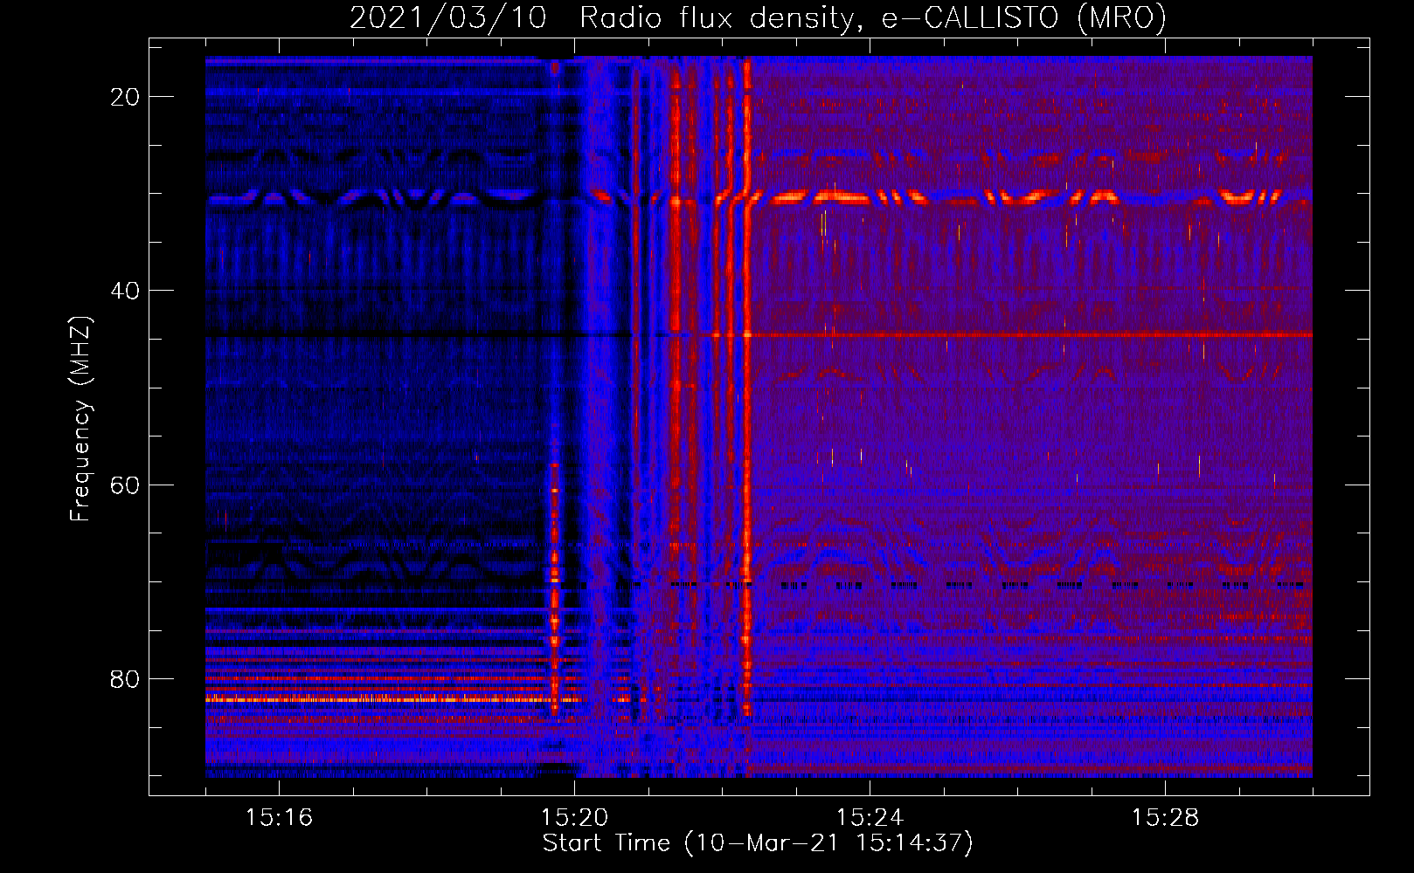The height and width of the screenshot is (873, 1414).
Task: Click the 'Start Time (10-Mar-21 15:14:37)' label
Action: coord(758,843)
